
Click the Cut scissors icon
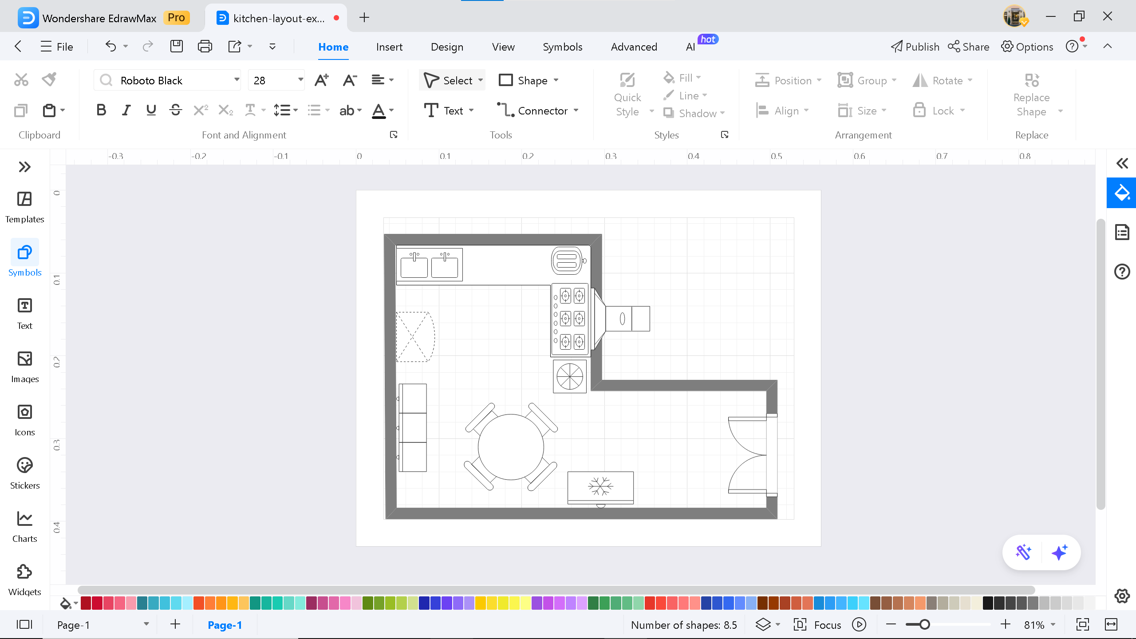[21, 80]
